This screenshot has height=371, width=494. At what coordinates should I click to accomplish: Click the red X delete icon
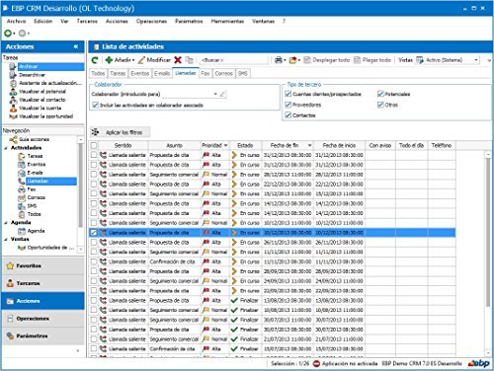pos(178,60)
